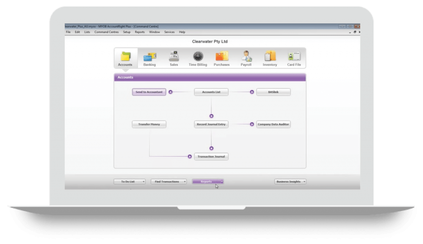Minimize the inner Command Centre window

coord(350,32)
